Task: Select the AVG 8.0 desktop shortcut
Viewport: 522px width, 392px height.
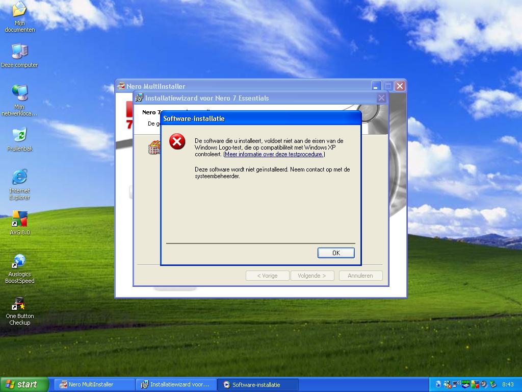Action: click(20, 223)
